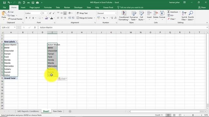Switch to Page Layout view in status bar
The width and height of the screenshot is (209, 117).
pyautogui.click(x=174, y=115)
